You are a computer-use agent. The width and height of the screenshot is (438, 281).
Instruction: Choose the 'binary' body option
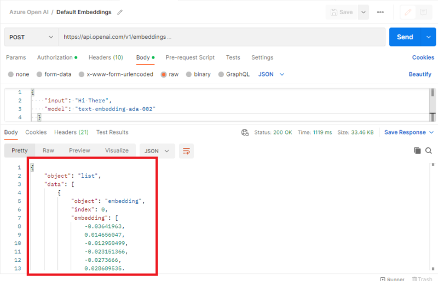189,74
